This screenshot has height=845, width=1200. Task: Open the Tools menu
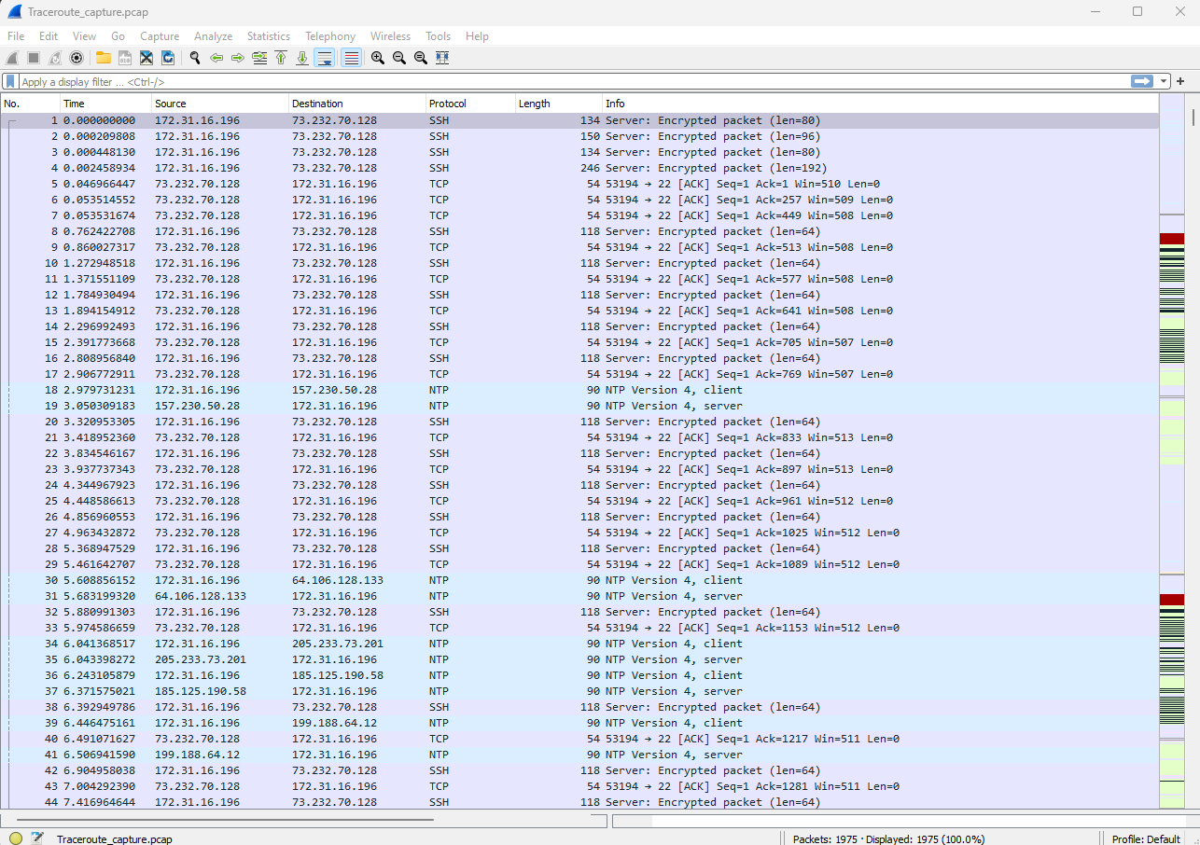[438, 36]
